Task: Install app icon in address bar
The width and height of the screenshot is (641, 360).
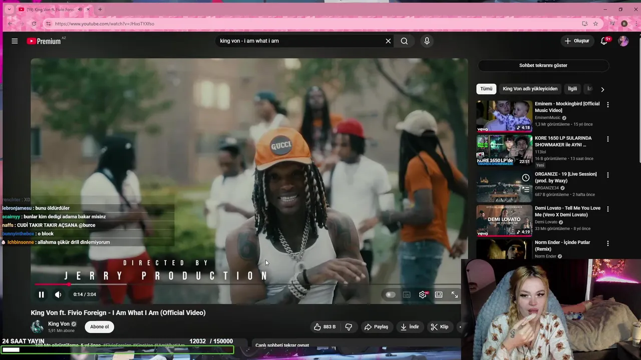Action: (x=584, y=23)
